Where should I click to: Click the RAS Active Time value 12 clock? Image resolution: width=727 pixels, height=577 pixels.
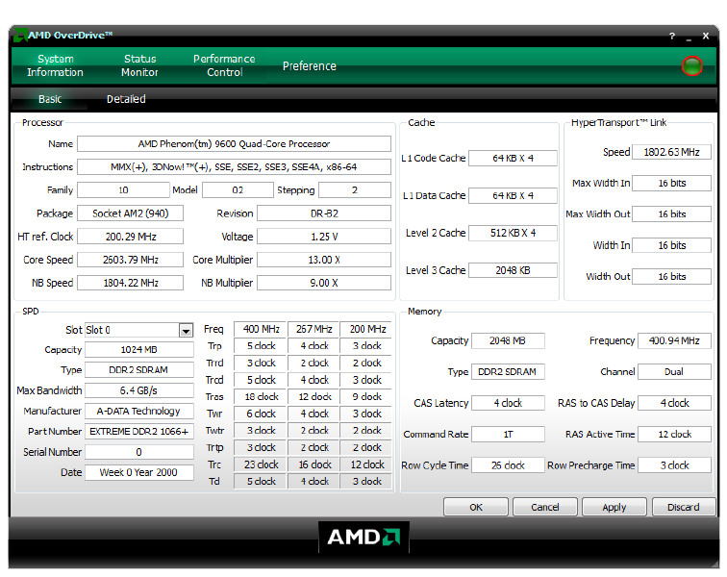674,435
